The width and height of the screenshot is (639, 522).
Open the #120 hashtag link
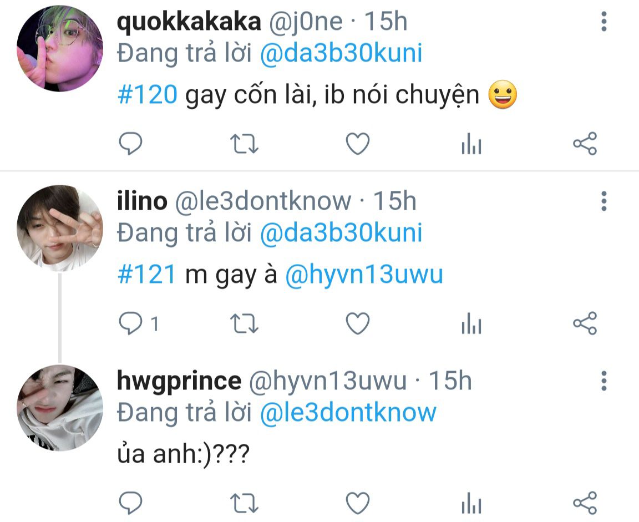click(x=147, y=94)
